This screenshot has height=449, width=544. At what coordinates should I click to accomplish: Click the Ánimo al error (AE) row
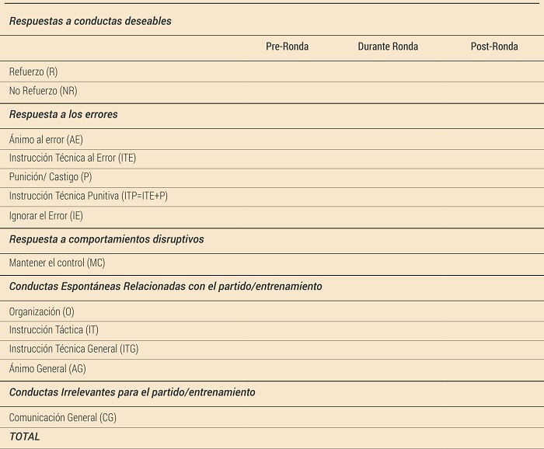coord(46,140)
